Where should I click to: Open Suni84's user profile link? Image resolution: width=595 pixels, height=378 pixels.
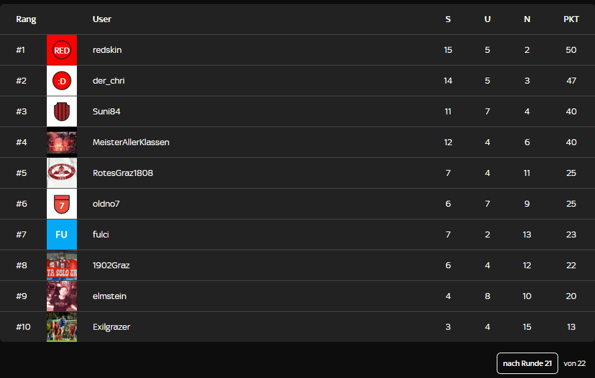(x=106, y=112)
